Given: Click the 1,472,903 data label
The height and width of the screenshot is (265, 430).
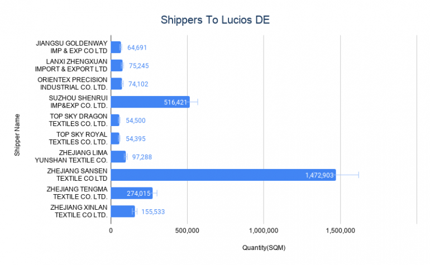Looking at the screenshot, I should coord(319,175).
